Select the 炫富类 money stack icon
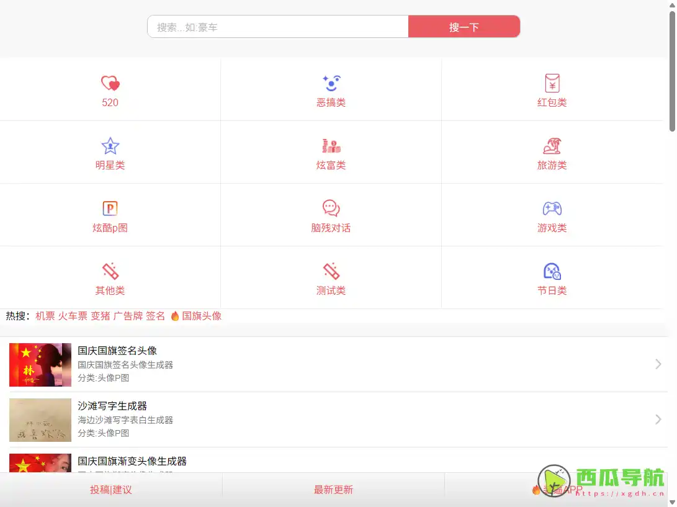 331,146
